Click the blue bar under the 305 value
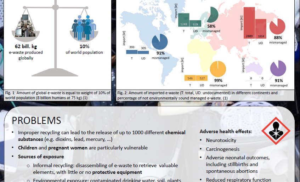 (143, 52)
